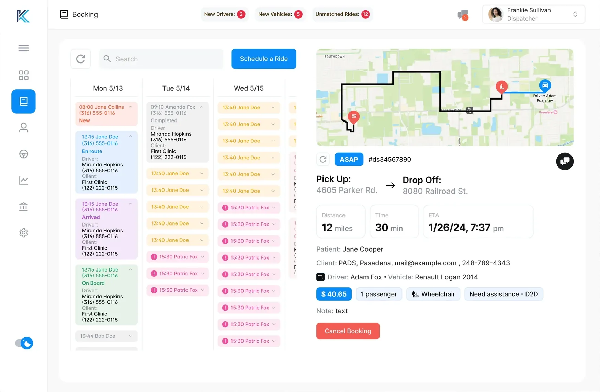The image size is (600, 392).
Task: Select the Tue 5/14 column header
Action: (x=176, y=88)
